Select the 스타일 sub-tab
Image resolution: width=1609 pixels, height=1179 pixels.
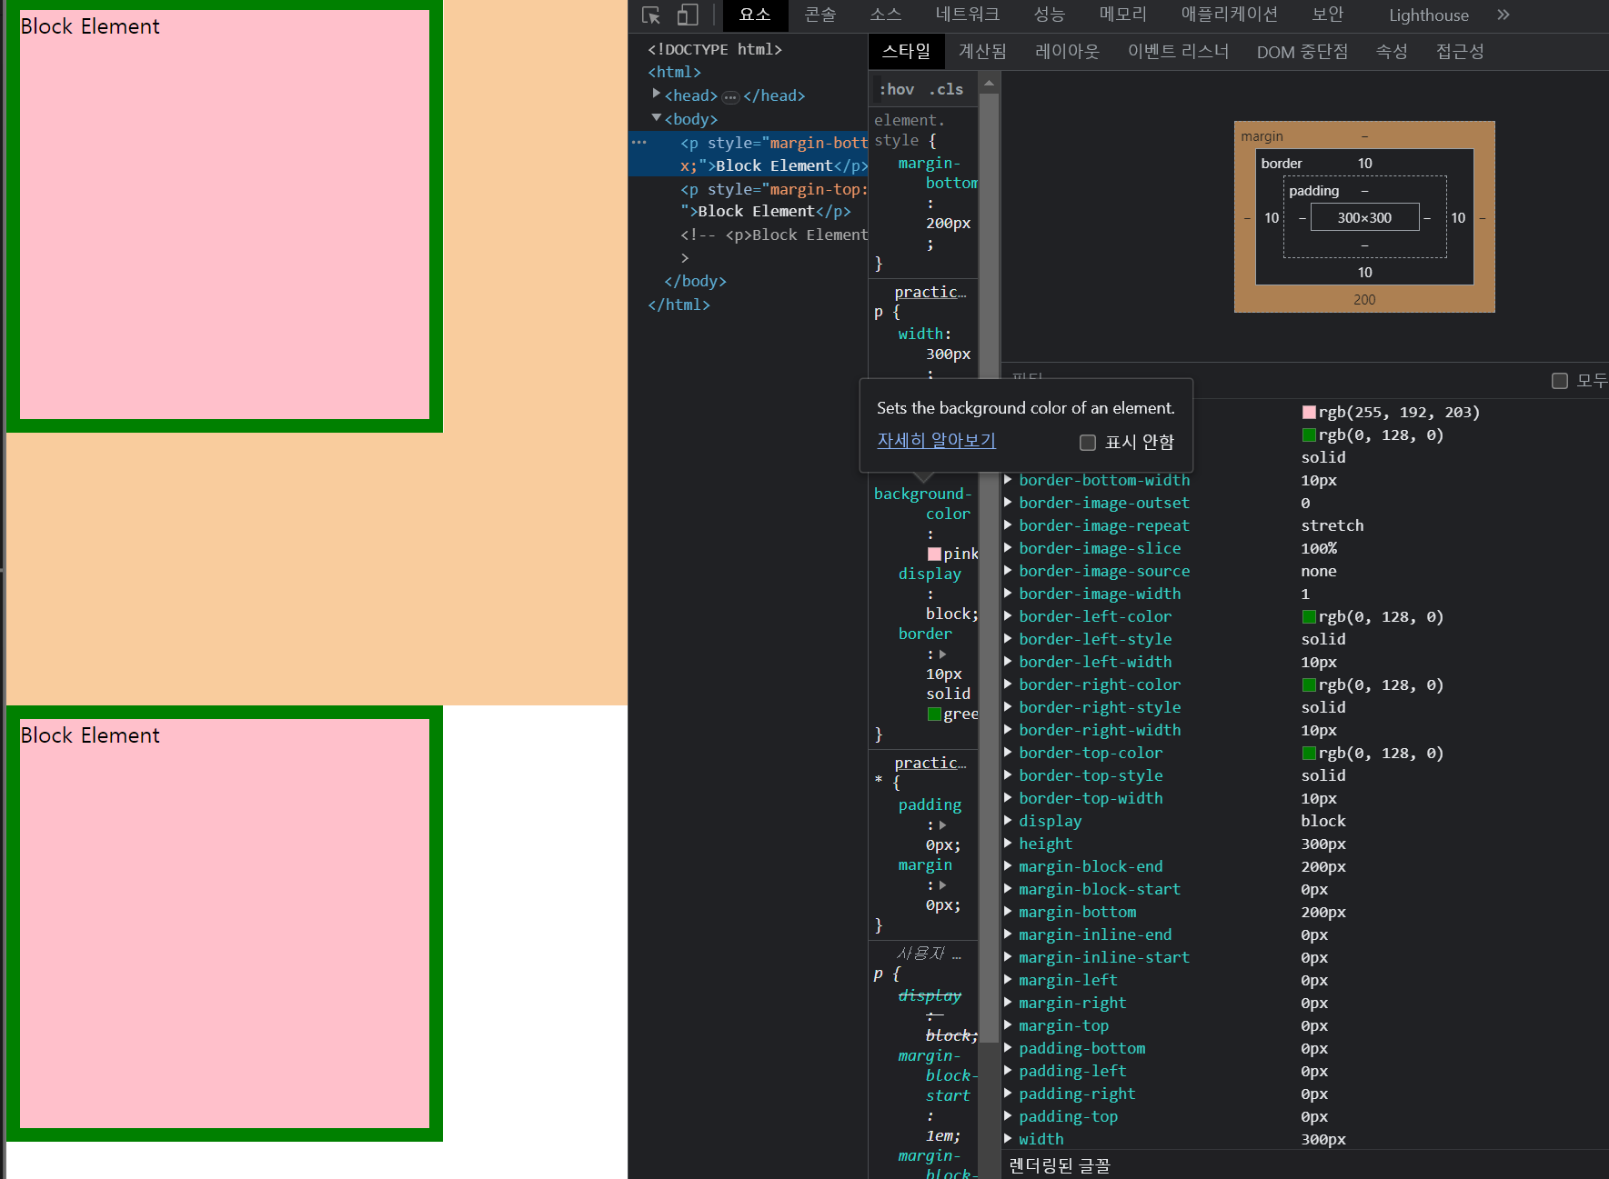907,52
